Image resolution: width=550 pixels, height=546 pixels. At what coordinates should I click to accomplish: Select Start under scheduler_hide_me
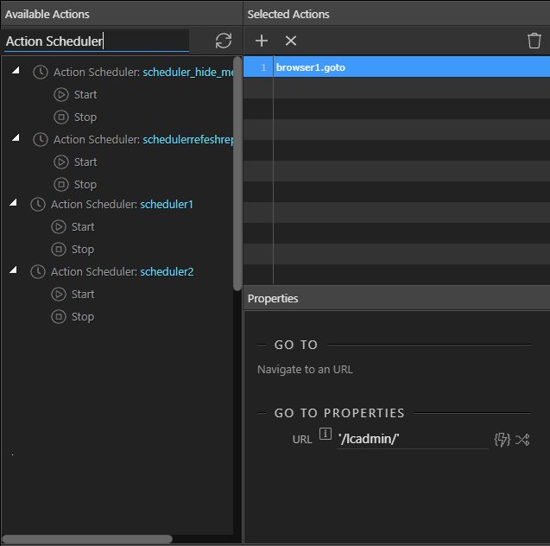85,95
